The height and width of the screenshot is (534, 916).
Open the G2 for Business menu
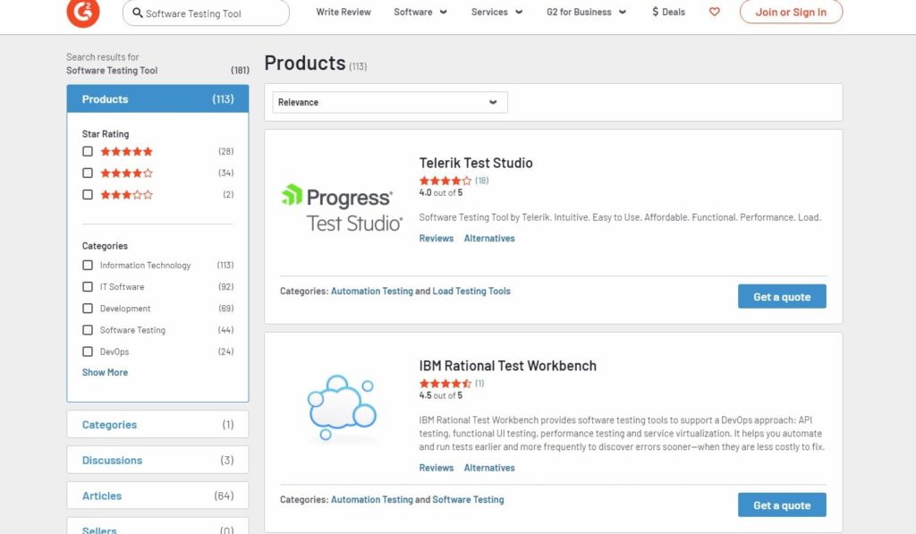point(580,13)
